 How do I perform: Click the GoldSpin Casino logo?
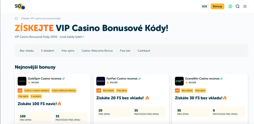click(22, 81)
